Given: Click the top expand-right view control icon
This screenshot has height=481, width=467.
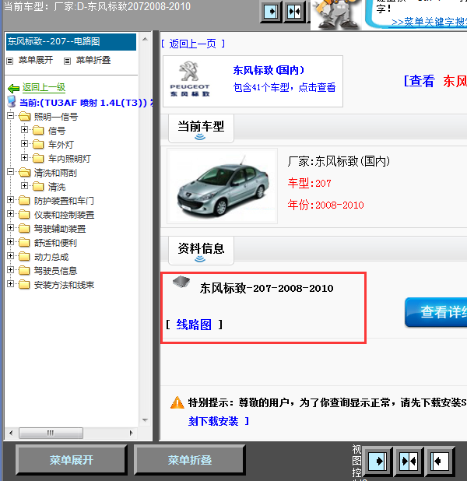Looking at the screenshot, I should 271,12.
